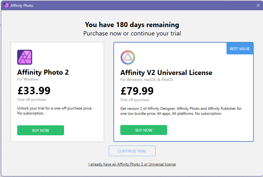Click the 180 days remaining heading
Viewport: 263px width, 177px height.
[x=132, y=25]
